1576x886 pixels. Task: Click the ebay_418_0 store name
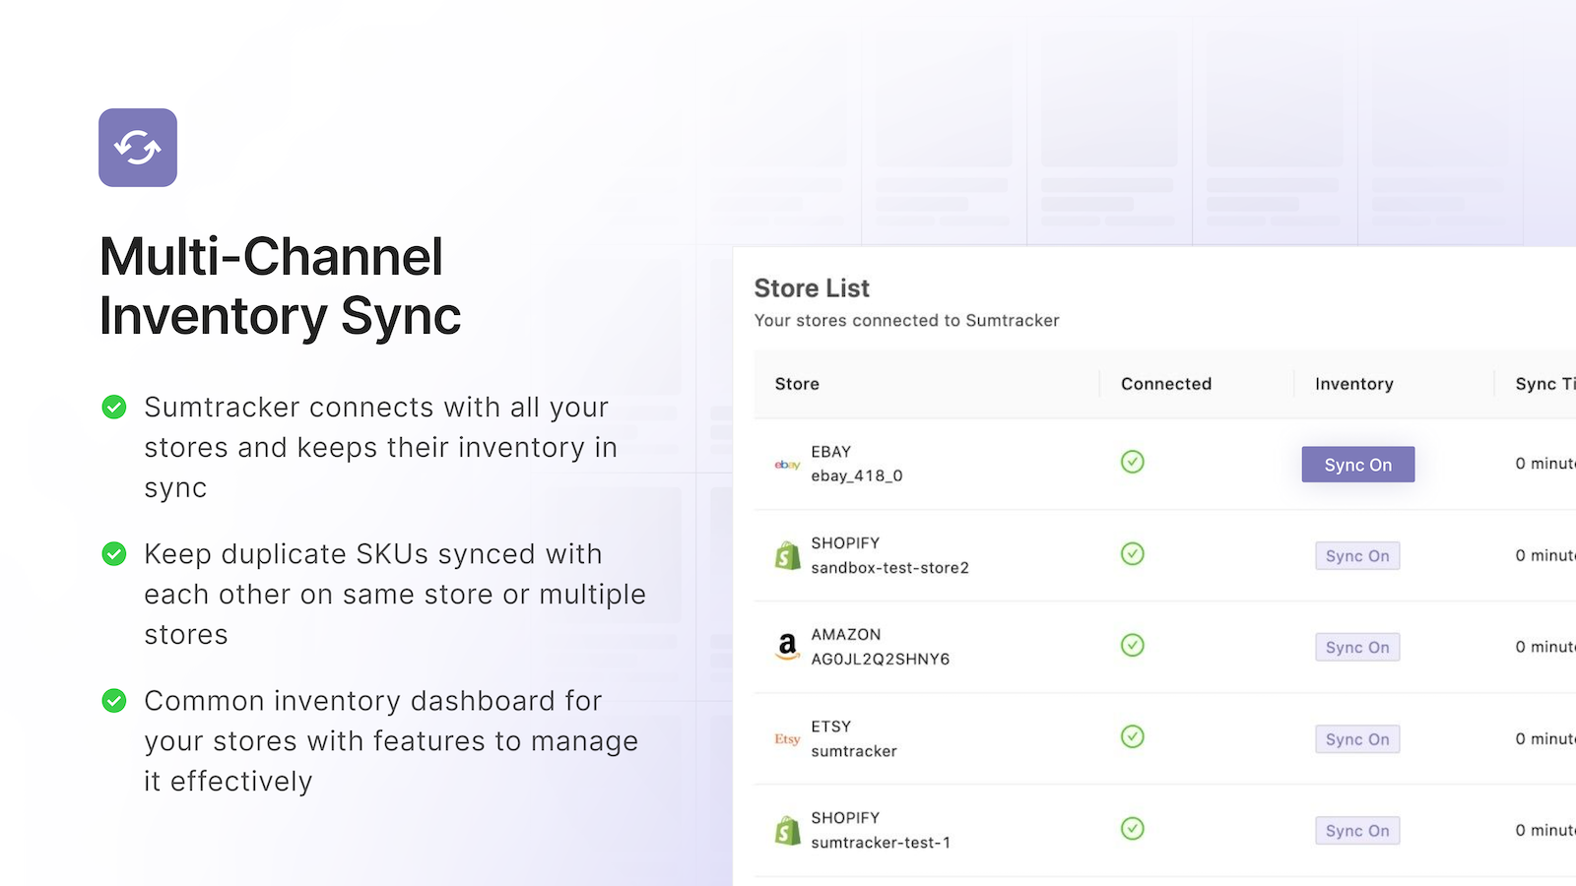[857, 476]
